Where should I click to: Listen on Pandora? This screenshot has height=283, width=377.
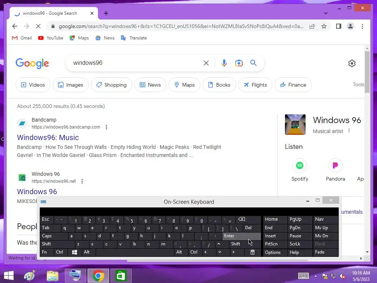(335, 170)
